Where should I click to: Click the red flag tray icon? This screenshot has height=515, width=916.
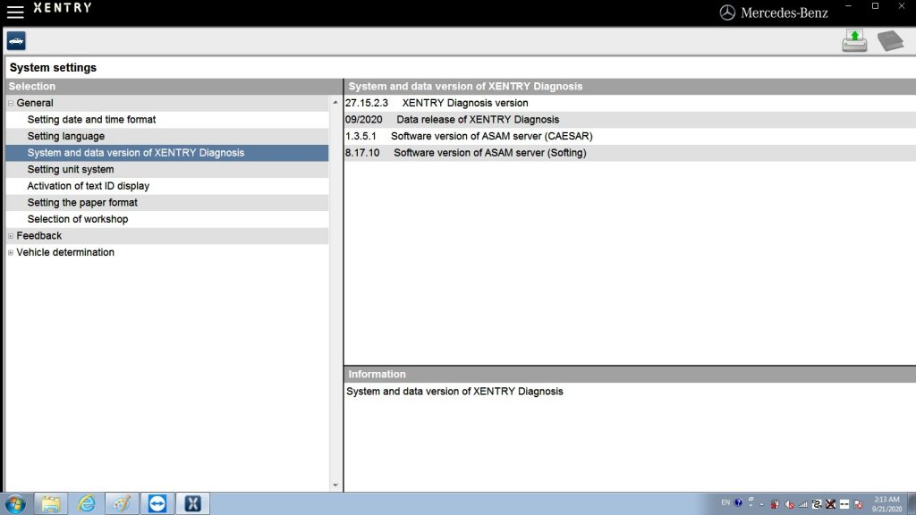(x=776, y=504)
